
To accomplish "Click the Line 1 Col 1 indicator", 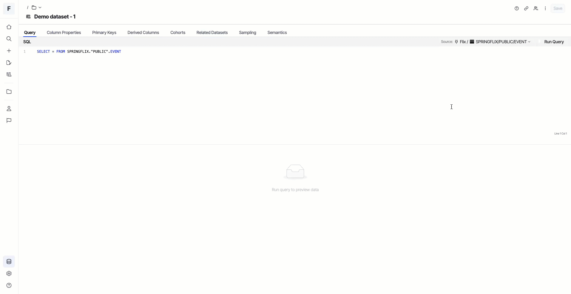I will point(561,134).
